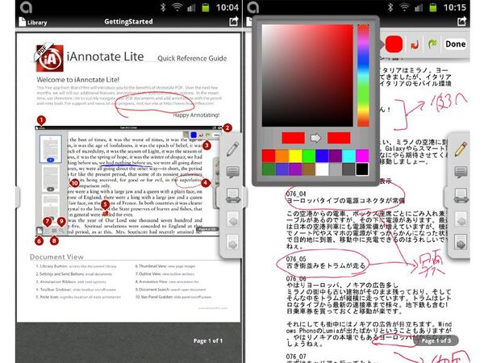The width and height of the screenshot is (484, 363).
Task: Tap arrow between color preview boxes
Action: click(x=315, y=138)
